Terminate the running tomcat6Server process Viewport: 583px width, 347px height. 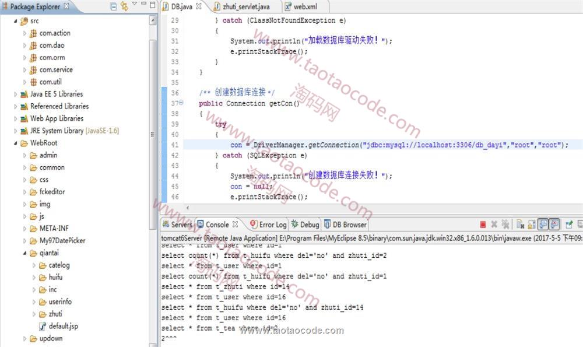pos(483,225)
